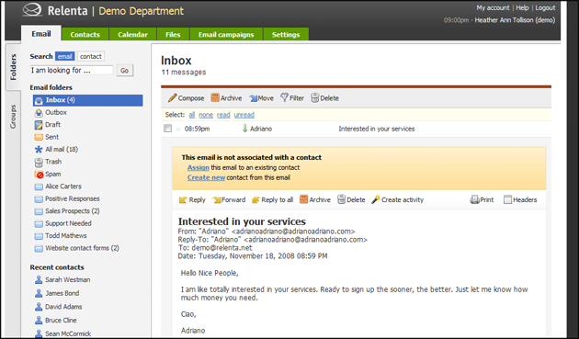Open the Todd Mathews folder
This screenshot has width=579, height=339.
pos(66,235)
